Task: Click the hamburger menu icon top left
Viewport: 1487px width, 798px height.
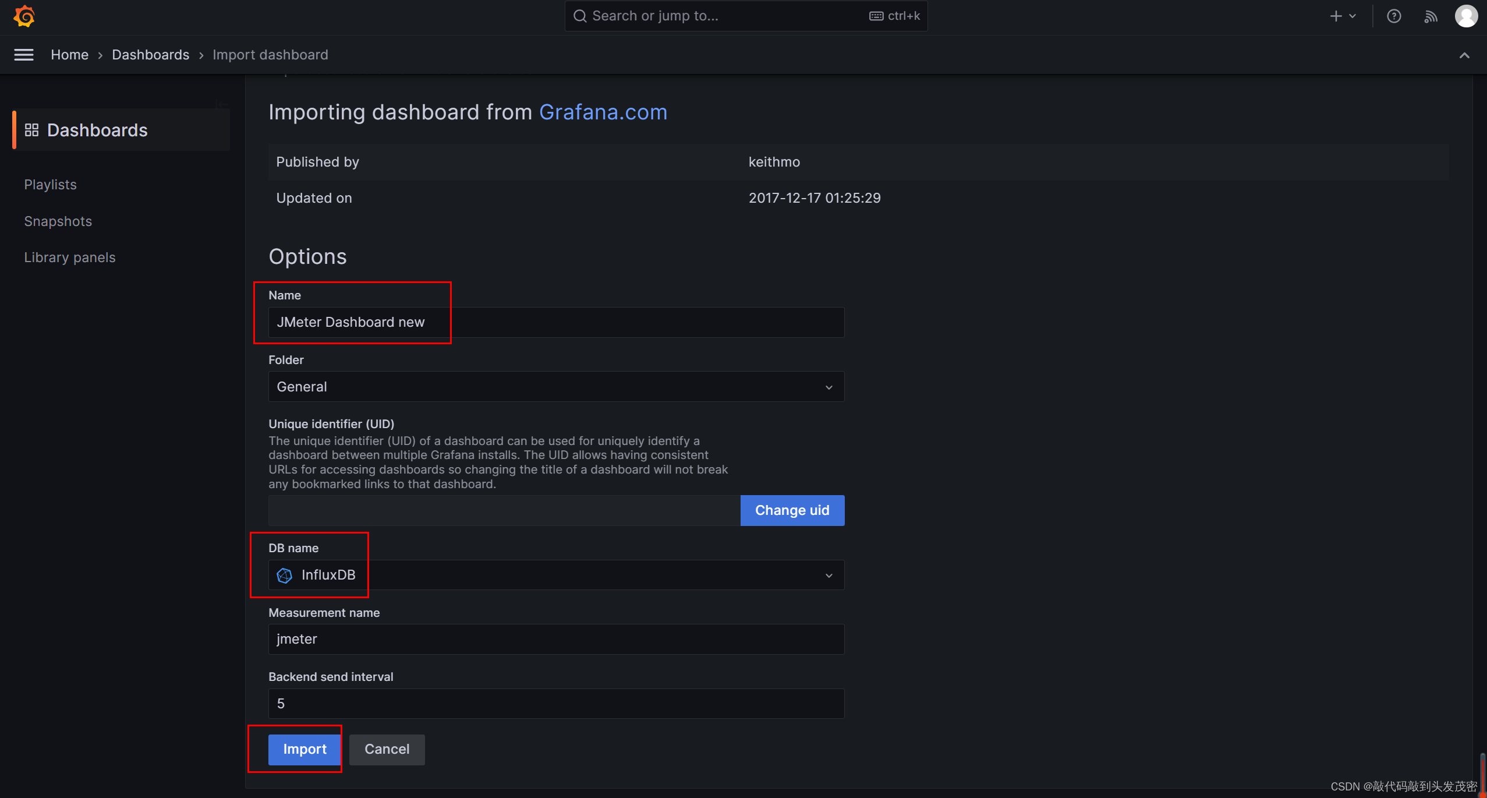Action: click(24, 54)
